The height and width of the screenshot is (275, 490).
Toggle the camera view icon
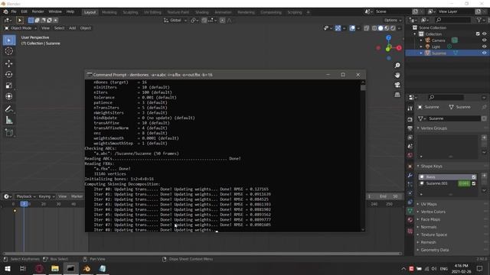click(397, 85)
